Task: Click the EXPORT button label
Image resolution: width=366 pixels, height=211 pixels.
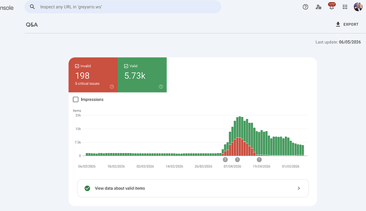Action: [351, 24]
